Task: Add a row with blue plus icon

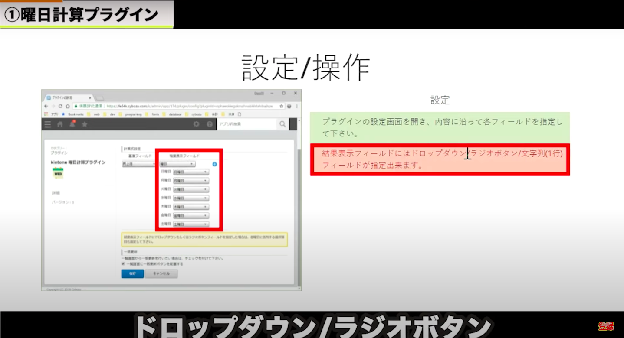Action: (214, 164)
